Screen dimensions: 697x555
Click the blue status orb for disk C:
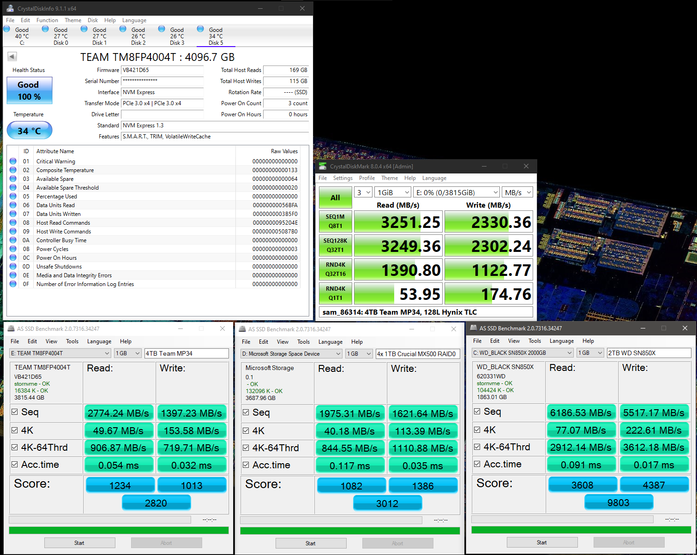pos(7,29)
